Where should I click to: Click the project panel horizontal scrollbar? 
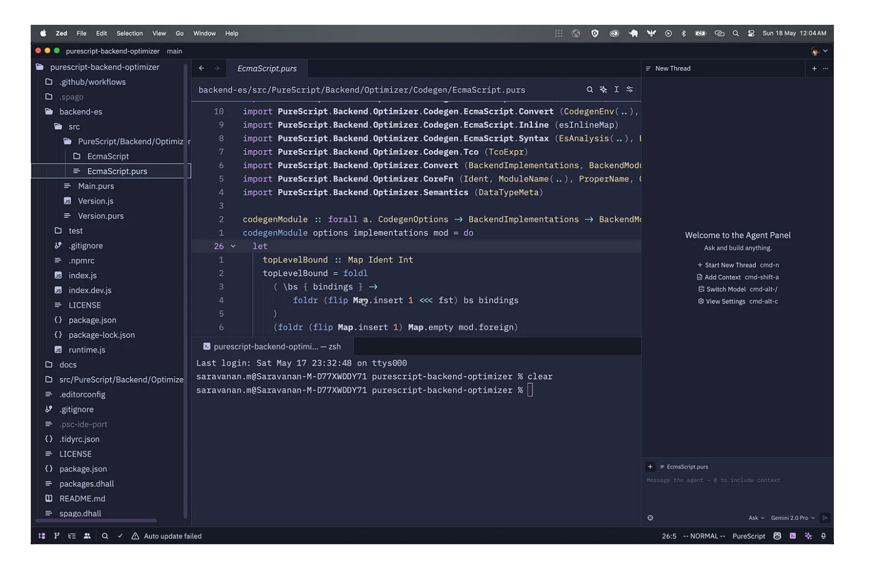96,521
